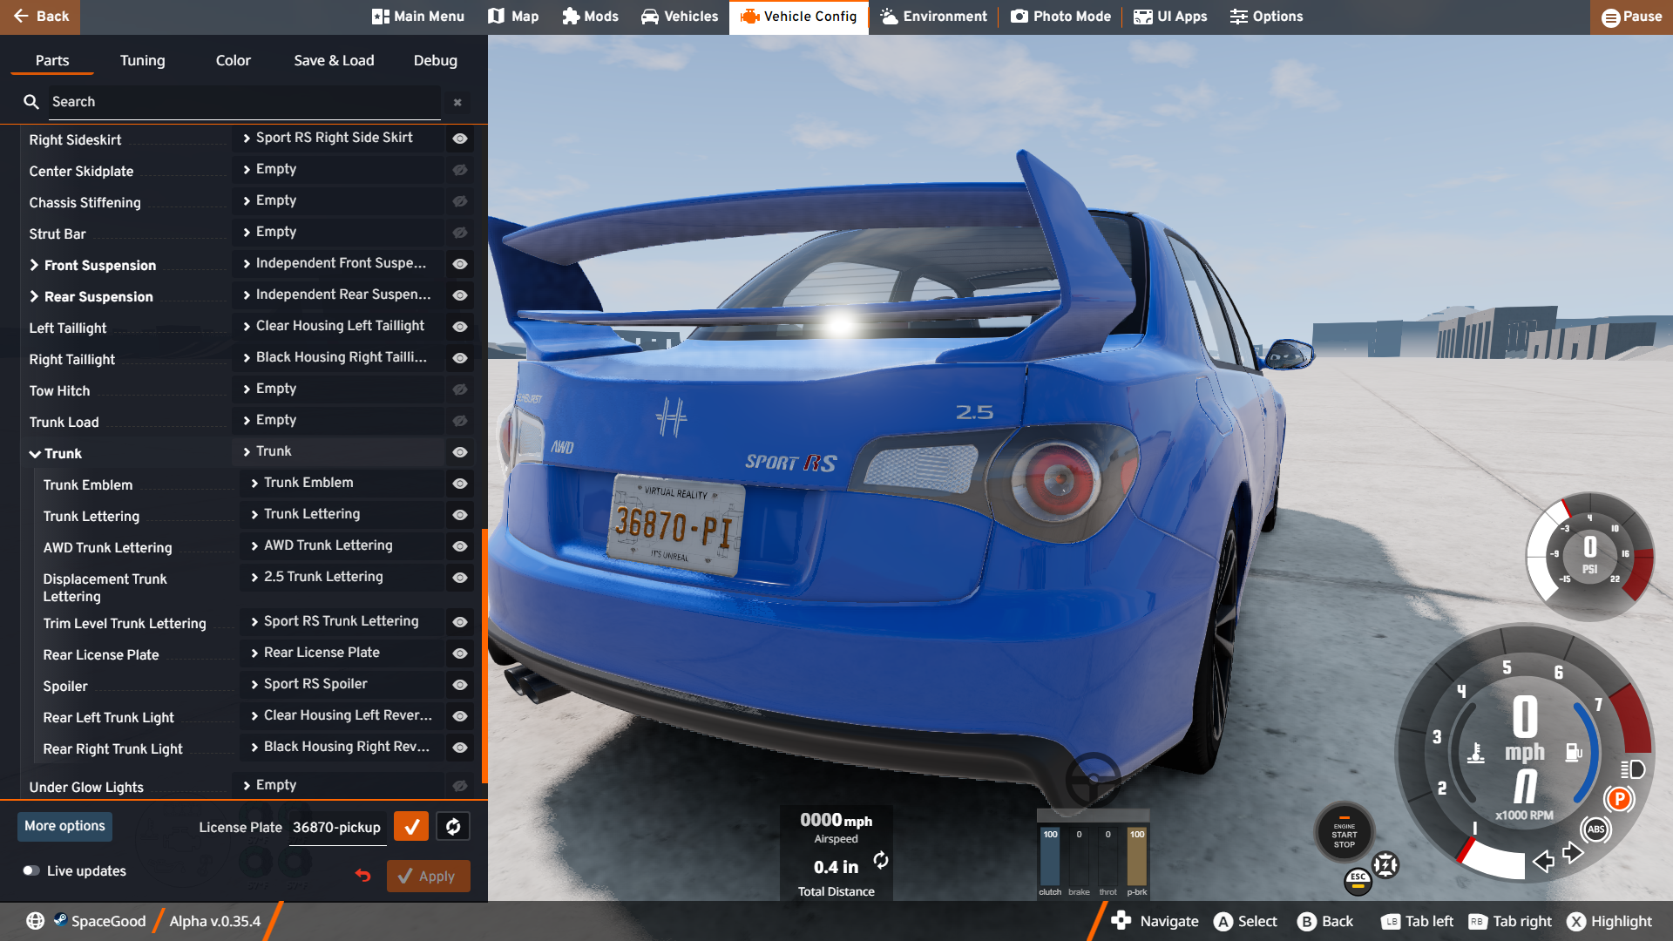This screenshot has width=1673, height=941.
Task: Click the Apply button
Action: (428, 876)
